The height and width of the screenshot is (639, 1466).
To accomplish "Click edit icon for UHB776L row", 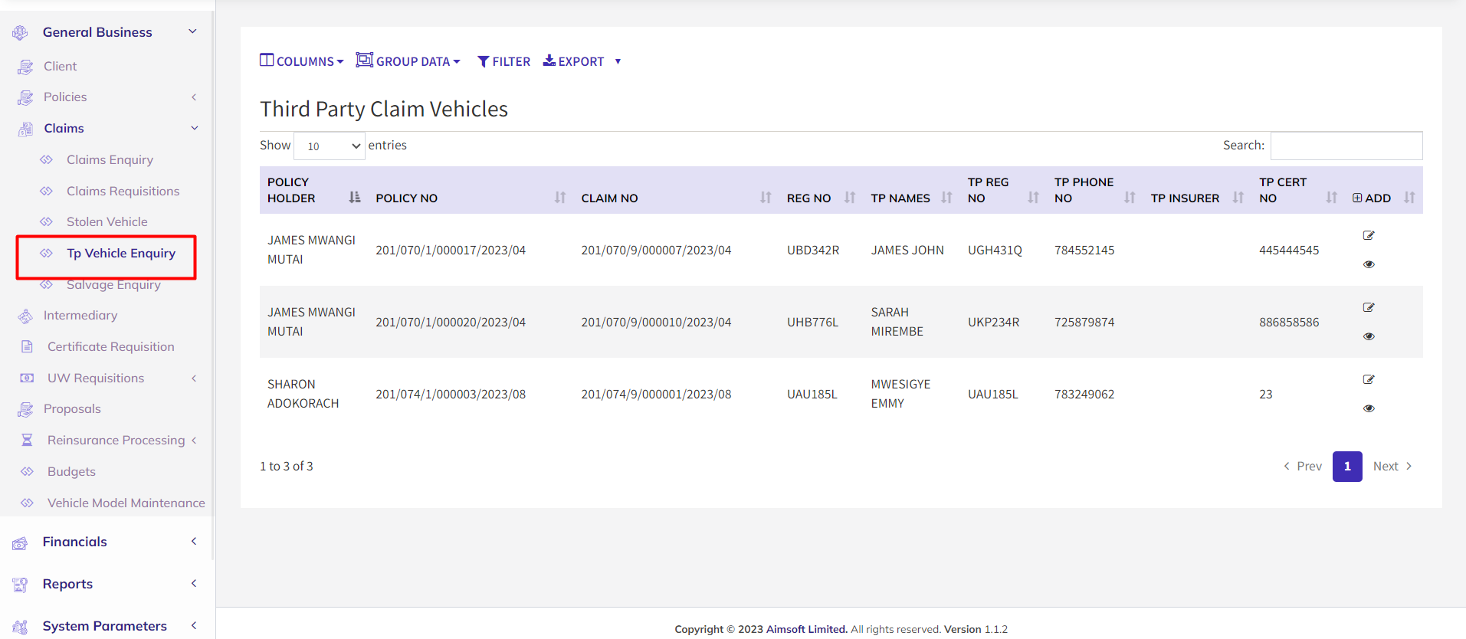I will (x=1369, y=307).
